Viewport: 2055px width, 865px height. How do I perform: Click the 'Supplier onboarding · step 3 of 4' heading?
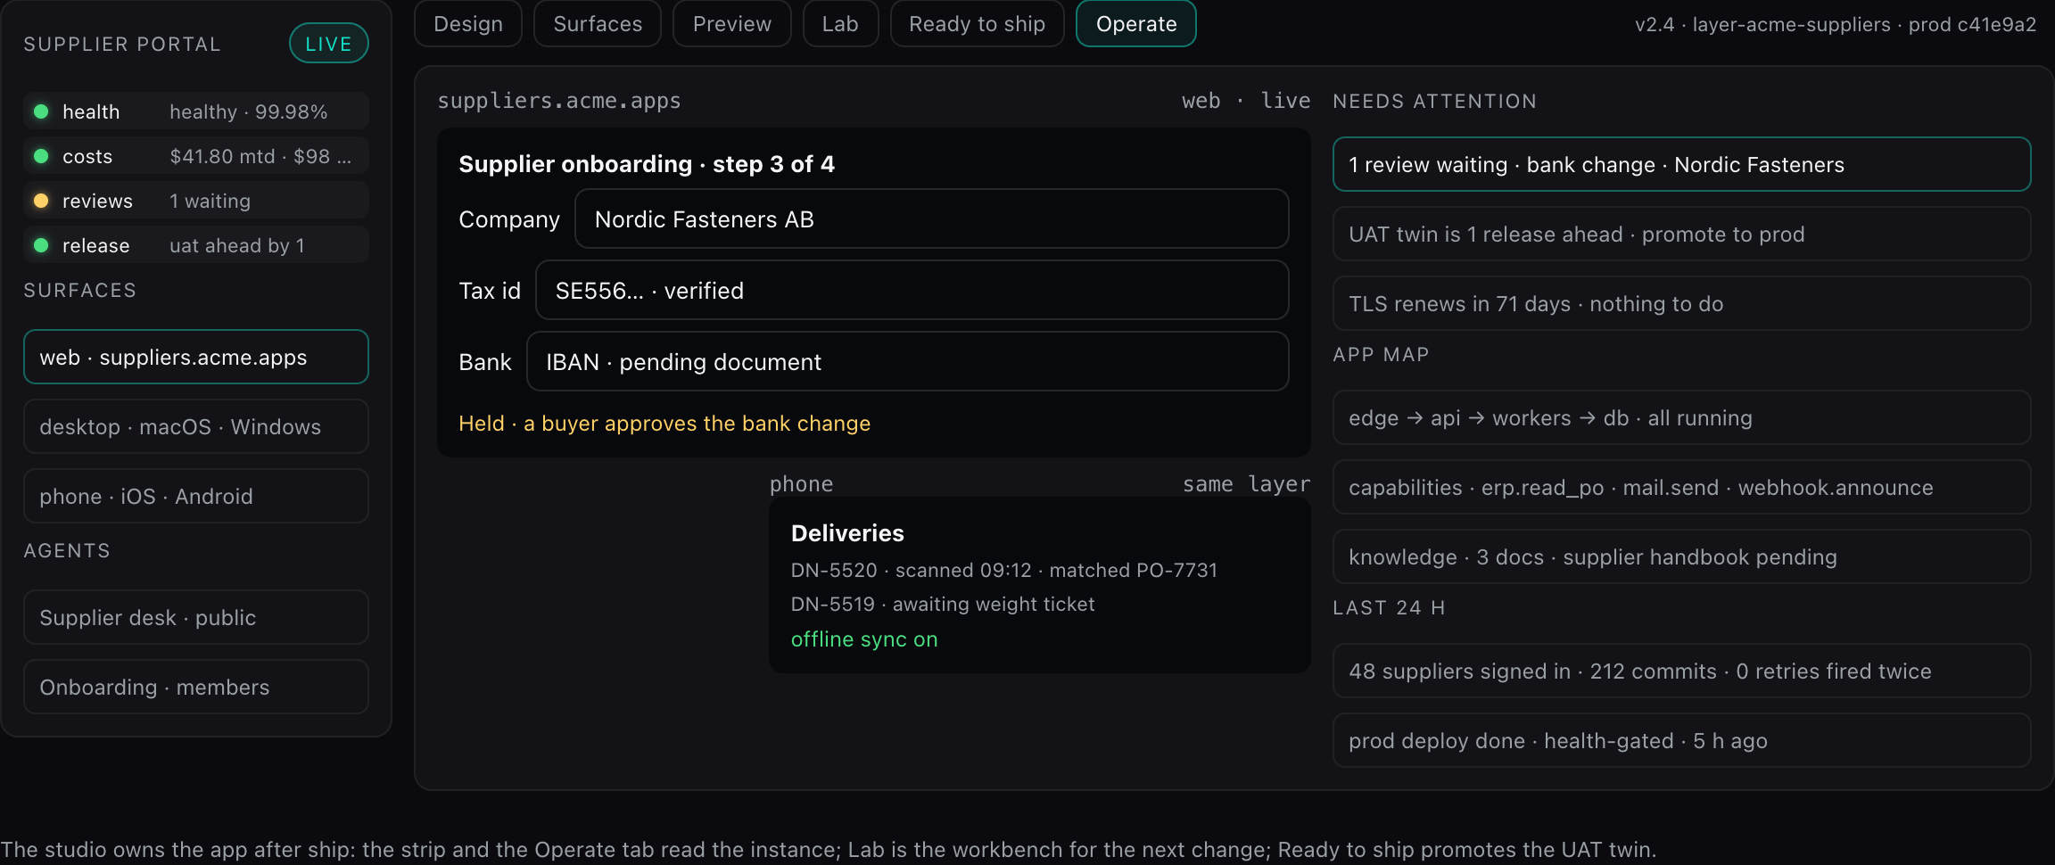pos(647,164)
